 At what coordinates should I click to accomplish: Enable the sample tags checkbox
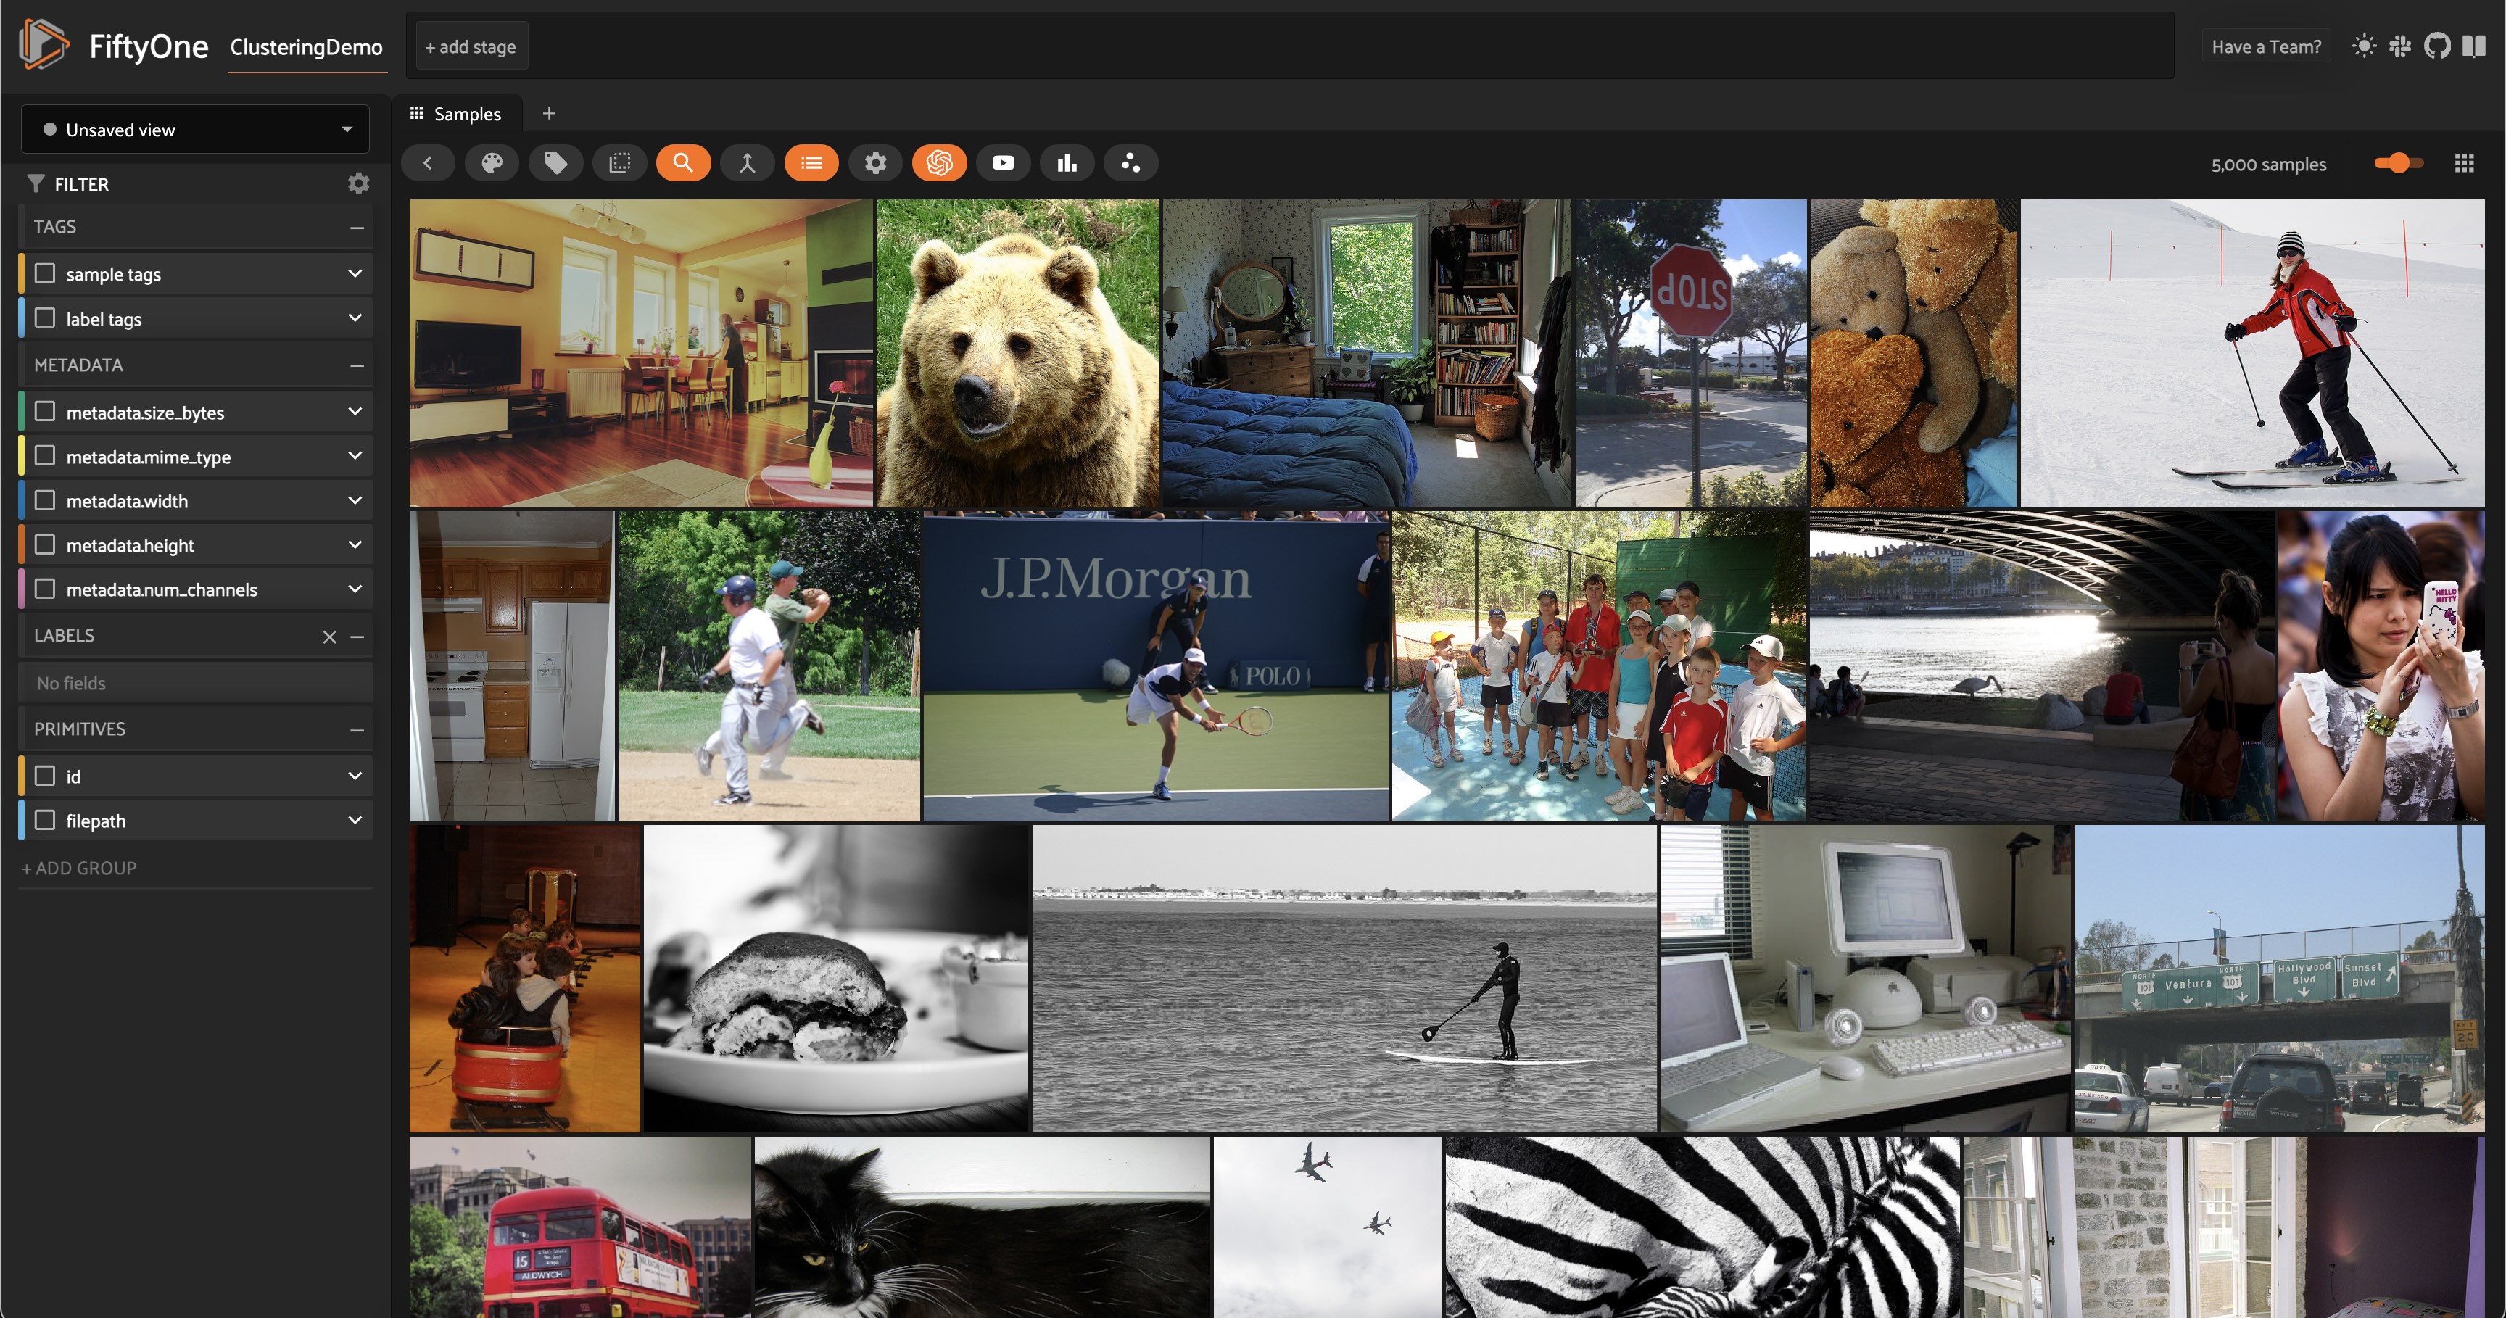(x=45, y=273)
